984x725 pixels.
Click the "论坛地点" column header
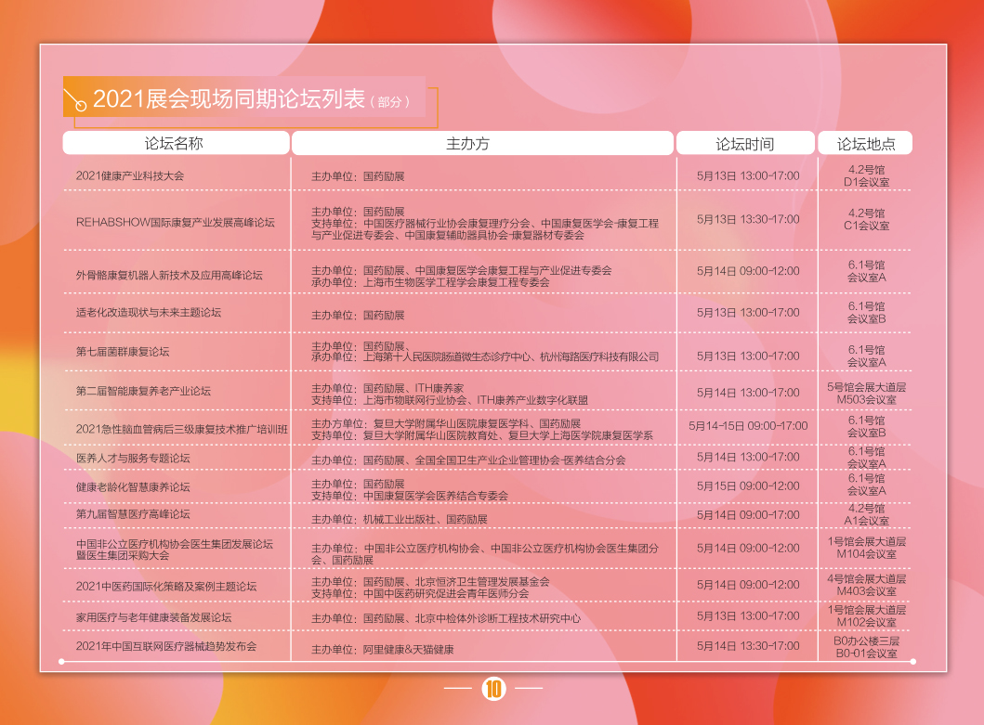pyautogui.click(x=865, y=144)
